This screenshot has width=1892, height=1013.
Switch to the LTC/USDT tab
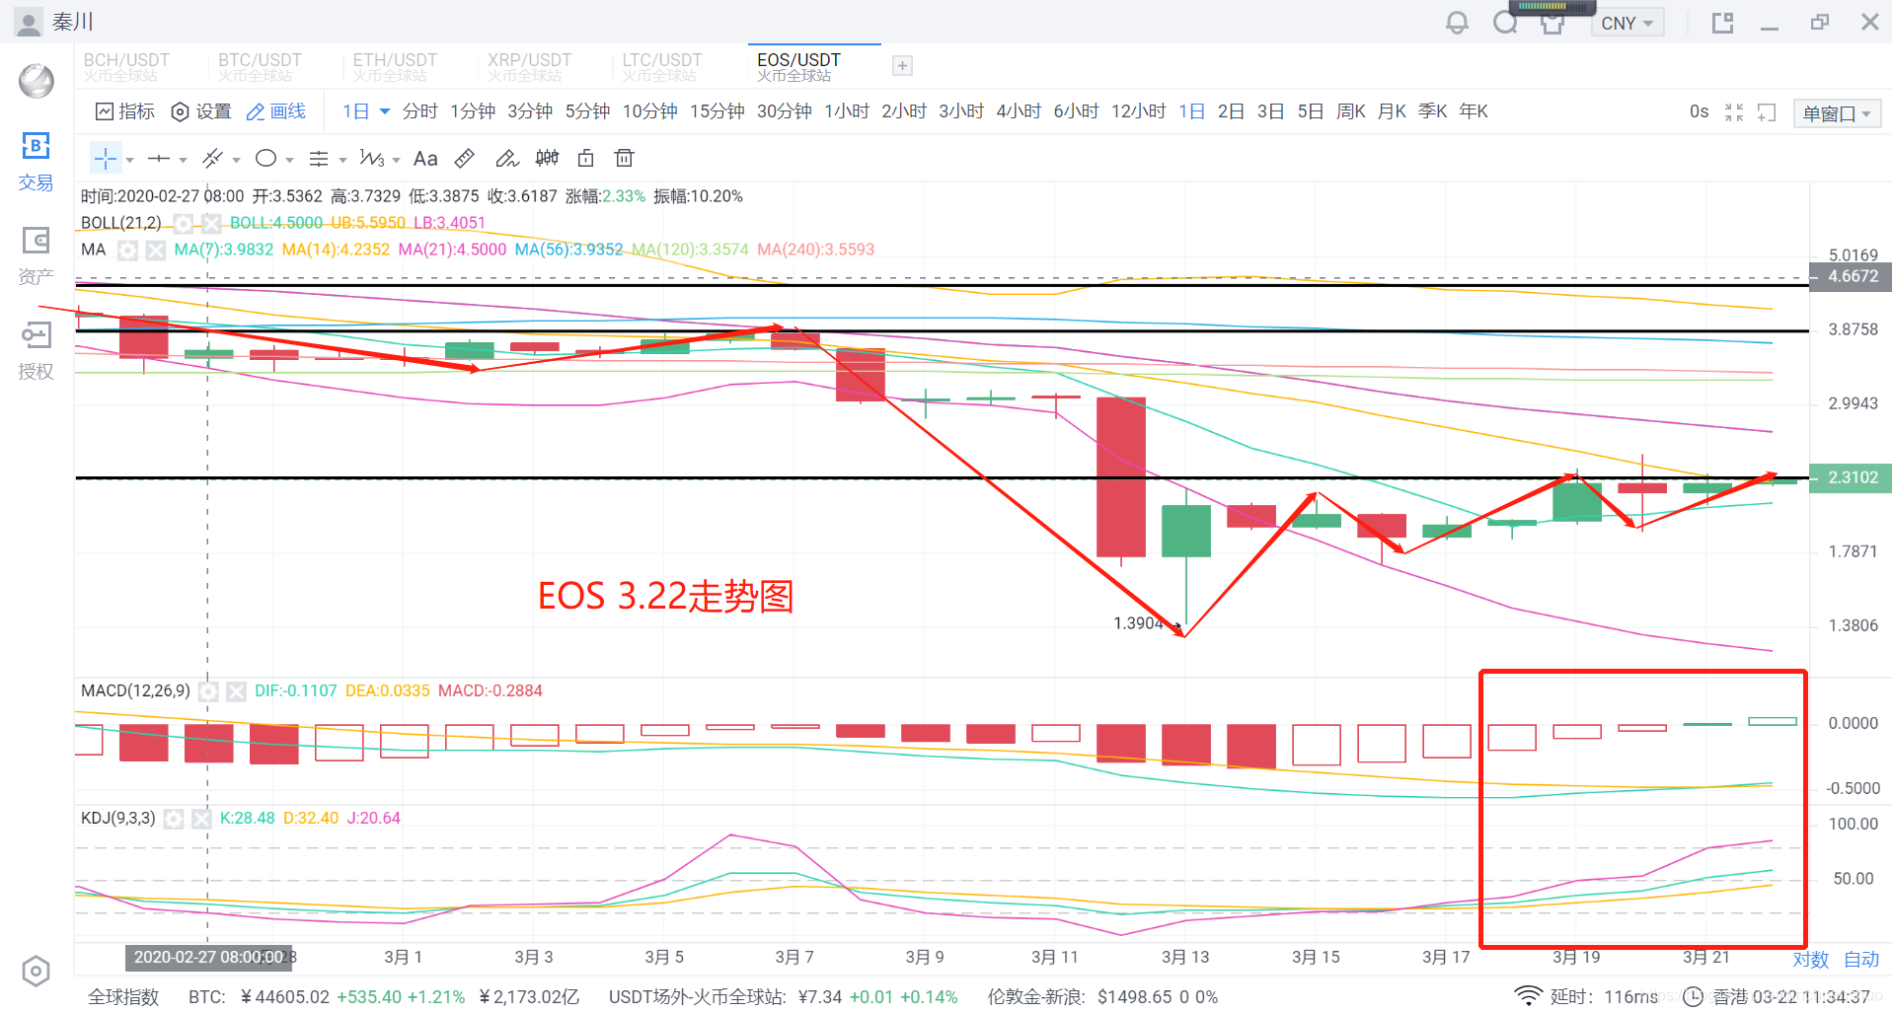click(662, 66)
